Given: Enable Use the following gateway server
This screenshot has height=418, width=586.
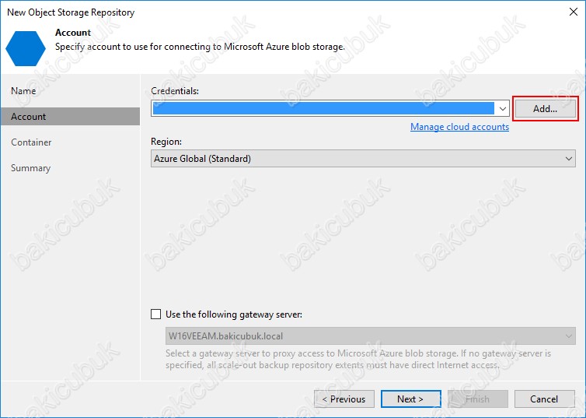Looking at the screenshot, I should coord(156,314).
